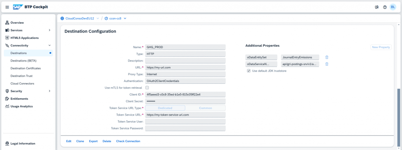Open the BL user avatar menu
402x150 pixels.
(x=393, y=7)
